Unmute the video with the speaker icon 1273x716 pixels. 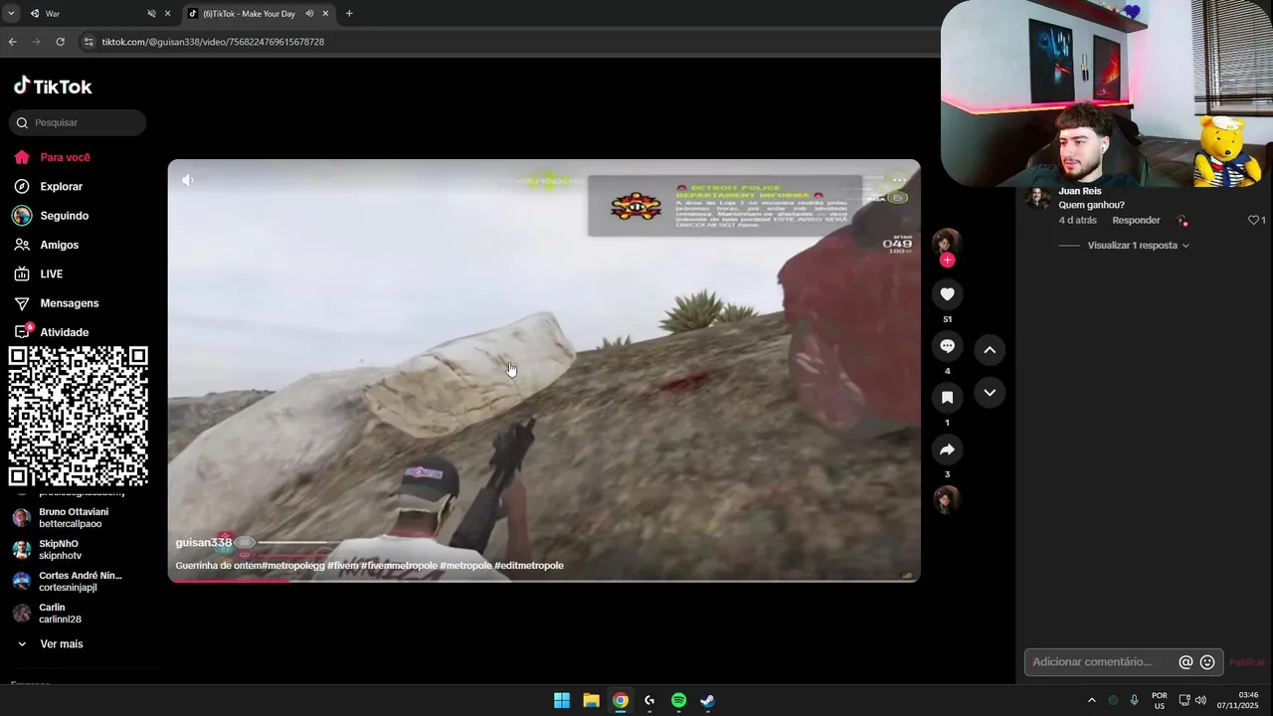tap(187, 180)
